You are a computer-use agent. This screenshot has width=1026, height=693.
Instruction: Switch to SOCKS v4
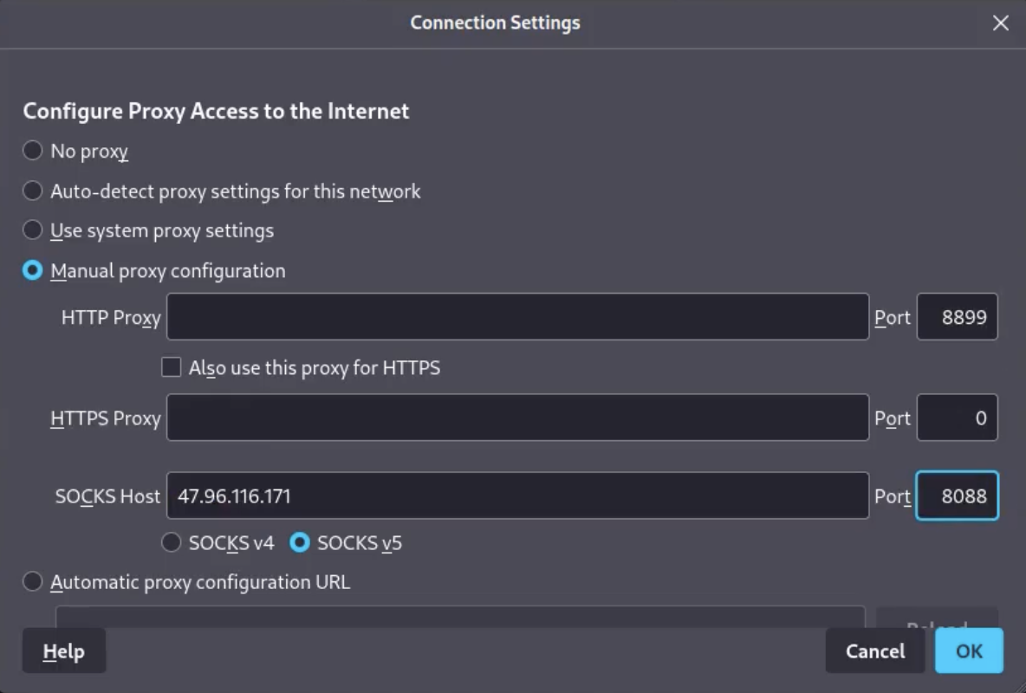(172, 543)
